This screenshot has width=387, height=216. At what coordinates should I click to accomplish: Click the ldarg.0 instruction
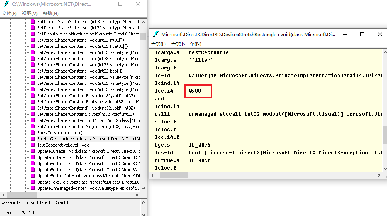coord(165,68)
